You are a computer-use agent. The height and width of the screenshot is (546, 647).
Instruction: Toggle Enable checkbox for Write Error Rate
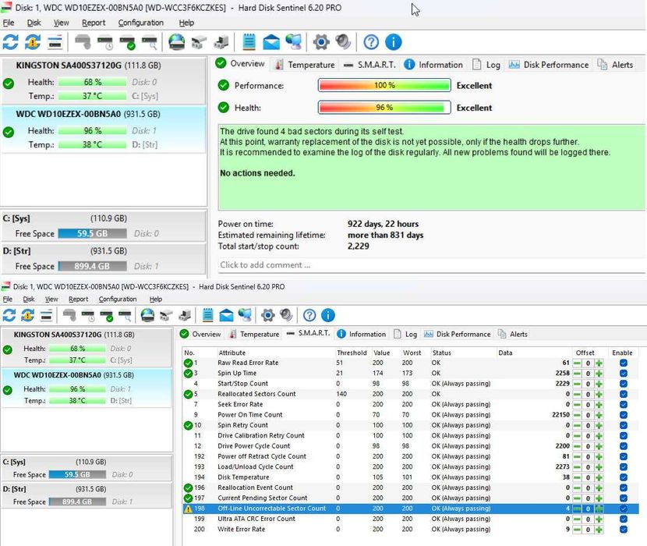point(623,529)
